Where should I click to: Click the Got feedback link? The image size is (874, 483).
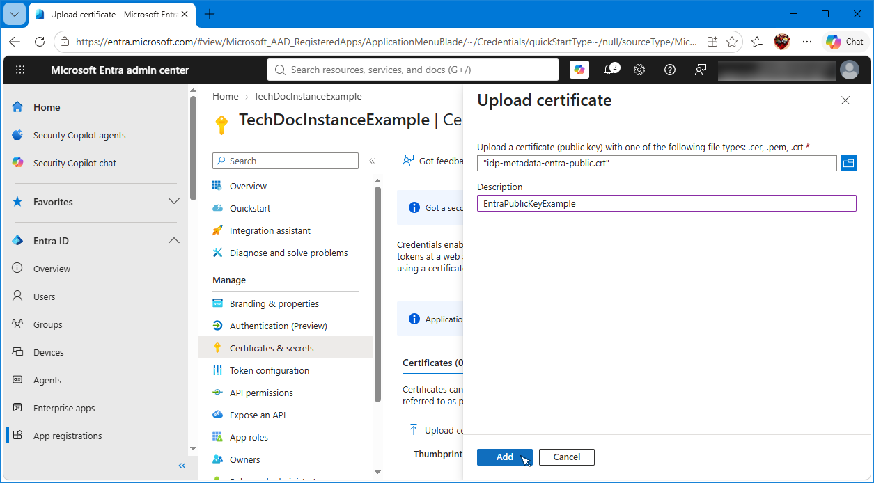coord(433,161)
